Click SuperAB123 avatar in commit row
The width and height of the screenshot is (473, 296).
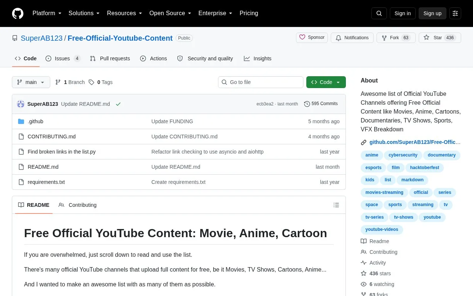pos(21,104)
